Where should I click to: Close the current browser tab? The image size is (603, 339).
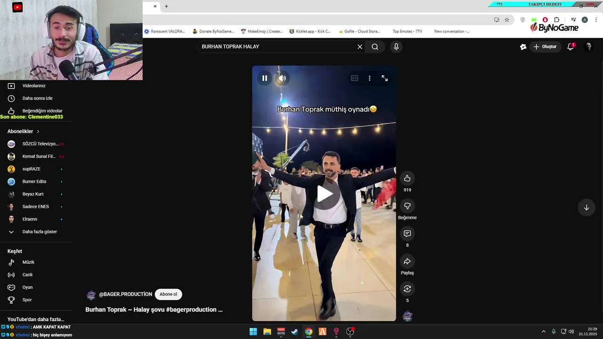point(155,6)
